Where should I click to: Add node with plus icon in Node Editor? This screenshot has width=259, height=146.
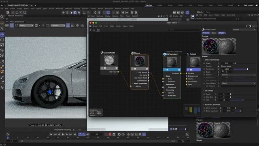click(90, 30)
